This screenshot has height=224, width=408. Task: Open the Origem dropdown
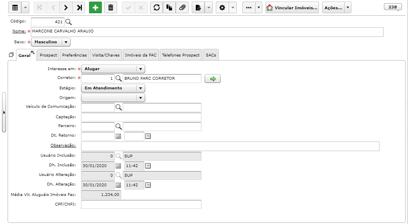[113, 98]
